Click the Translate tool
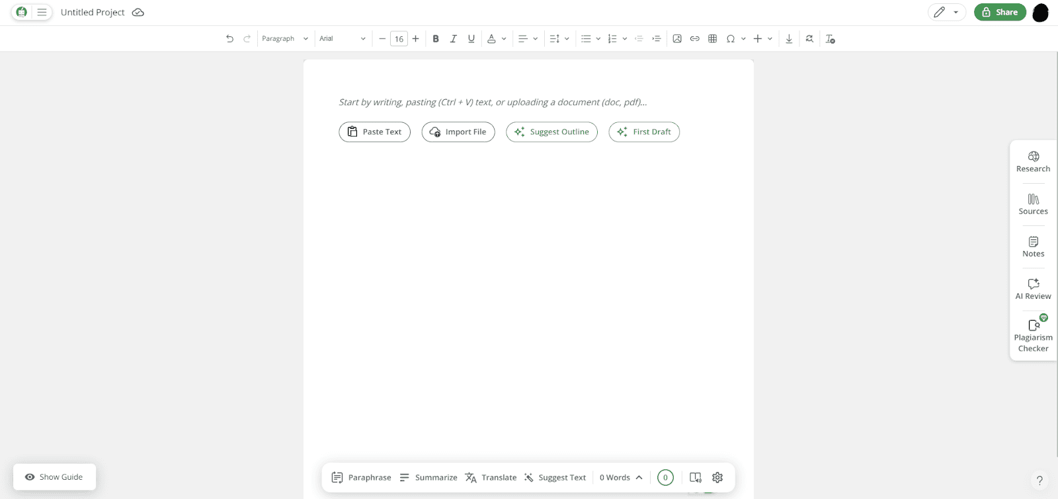Viewport: 1058px width, 499px height. (x=491, y=477)
